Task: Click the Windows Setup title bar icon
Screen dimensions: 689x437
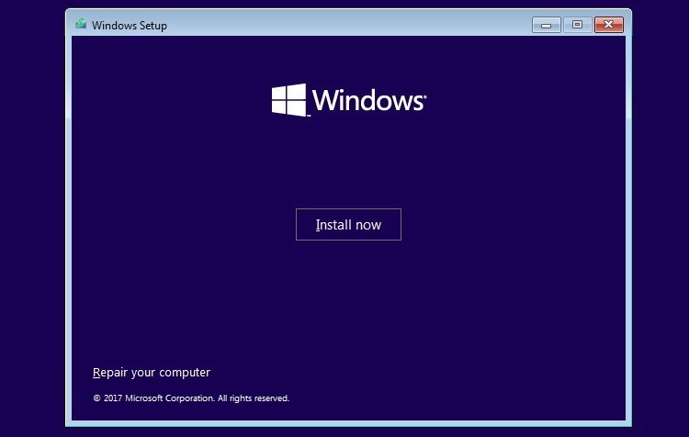Action: point(82,25)
